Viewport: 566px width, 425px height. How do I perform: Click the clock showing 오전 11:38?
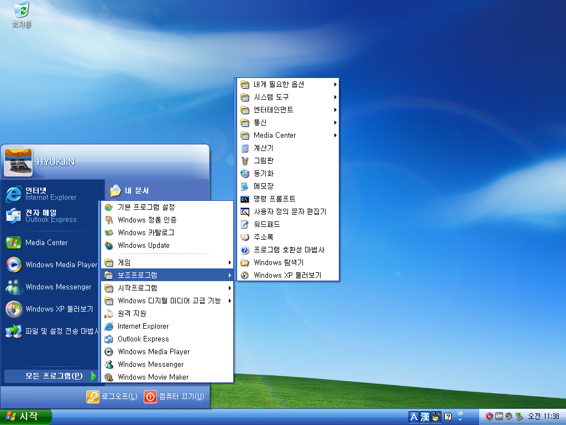click(543, 417)
